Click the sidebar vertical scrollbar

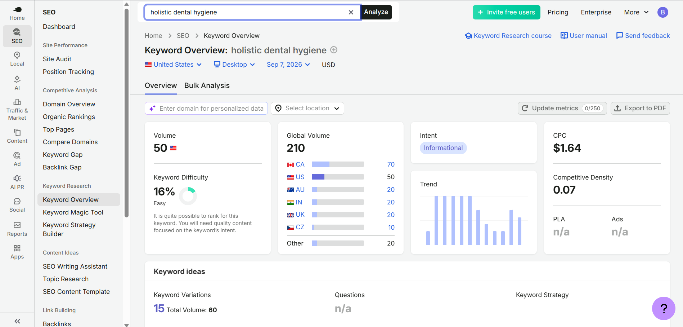pyautogui.click(x=126, y=114)
